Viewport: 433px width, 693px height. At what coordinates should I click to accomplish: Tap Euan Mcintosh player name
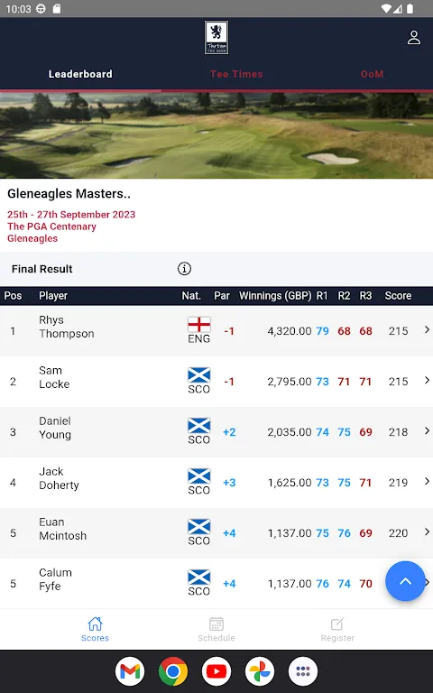[63, 529]
